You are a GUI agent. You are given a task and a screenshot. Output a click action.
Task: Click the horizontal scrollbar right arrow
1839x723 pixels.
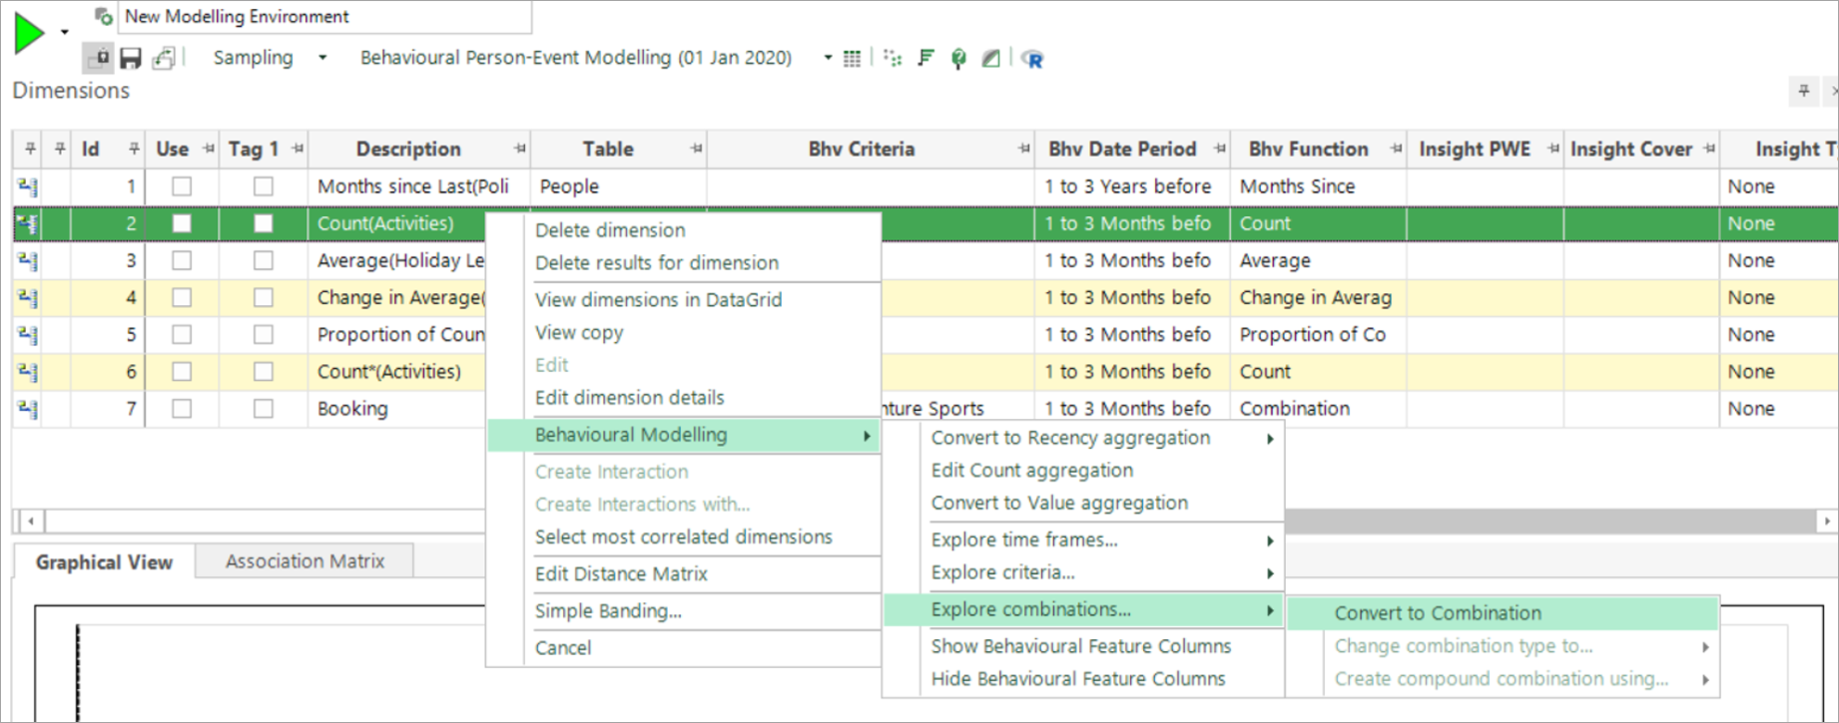1827,521
